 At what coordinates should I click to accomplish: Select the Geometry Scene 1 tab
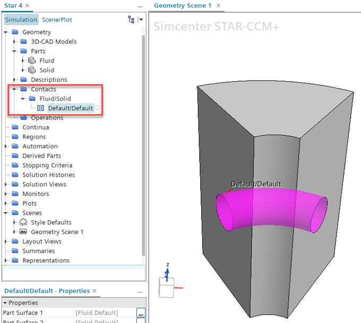point(183,5)
